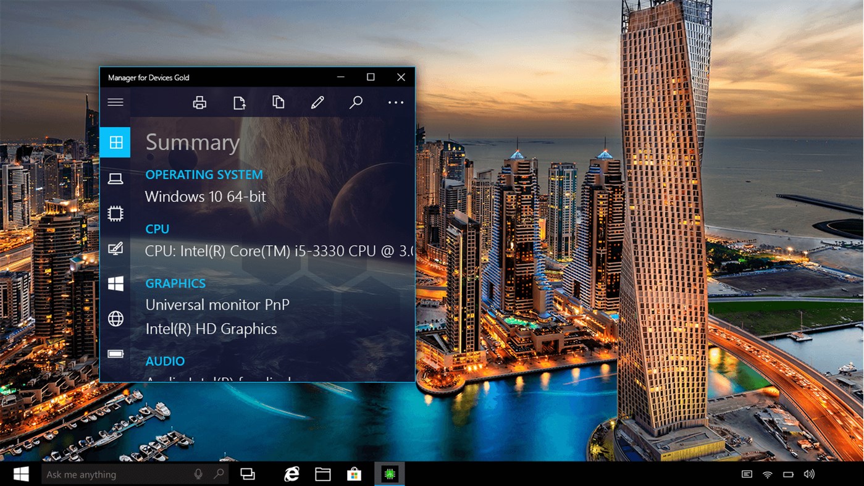Select the battery power icon in the sidebar
864x486 pixels.
point(115,354)
